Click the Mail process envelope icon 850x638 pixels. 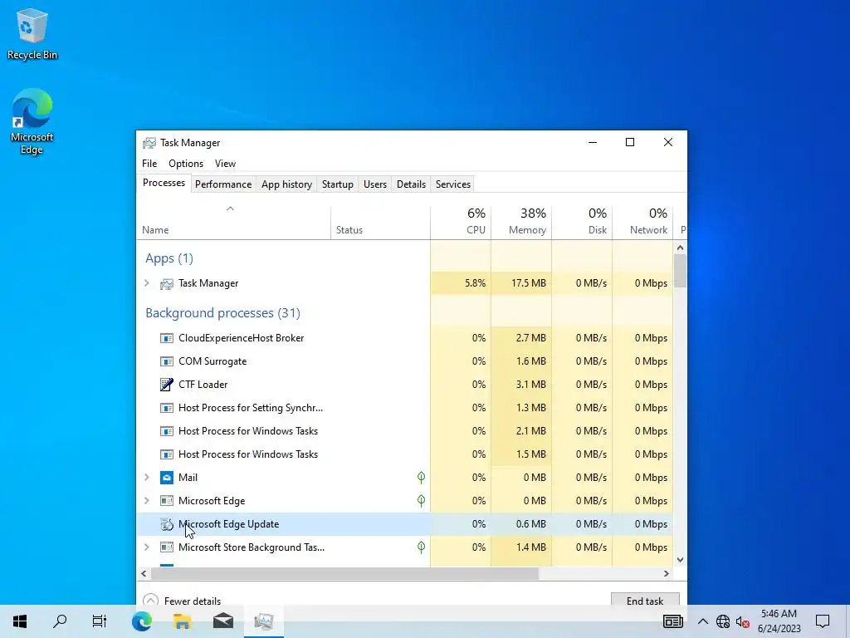coord(166,478)
